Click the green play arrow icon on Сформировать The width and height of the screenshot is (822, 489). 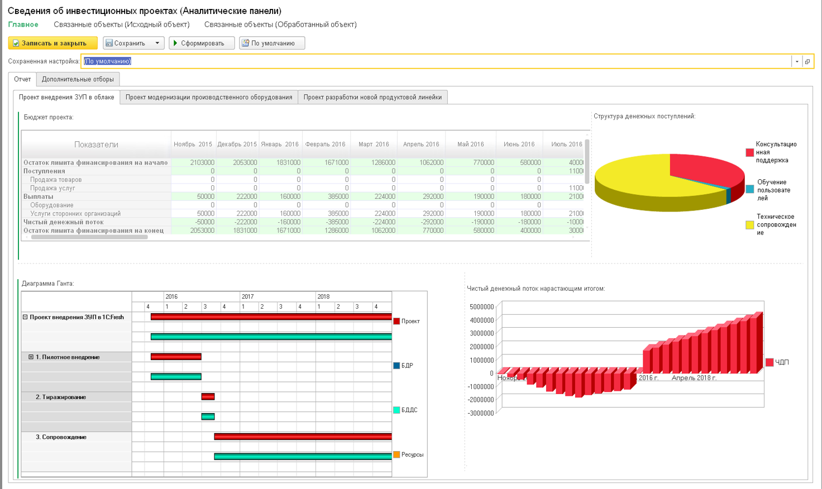coord(175,43)
